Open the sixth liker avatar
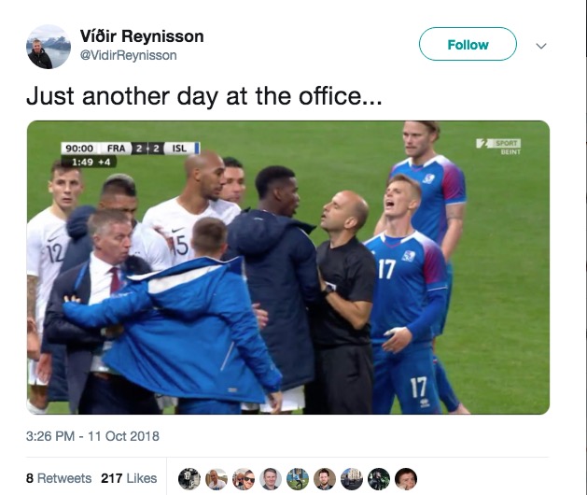 [325, 479]
